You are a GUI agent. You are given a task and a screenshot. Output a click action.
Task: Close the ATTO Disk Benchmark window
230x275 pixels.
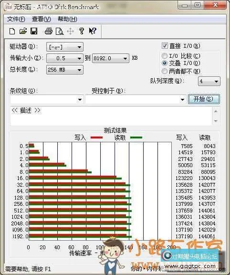pos(215,5)
